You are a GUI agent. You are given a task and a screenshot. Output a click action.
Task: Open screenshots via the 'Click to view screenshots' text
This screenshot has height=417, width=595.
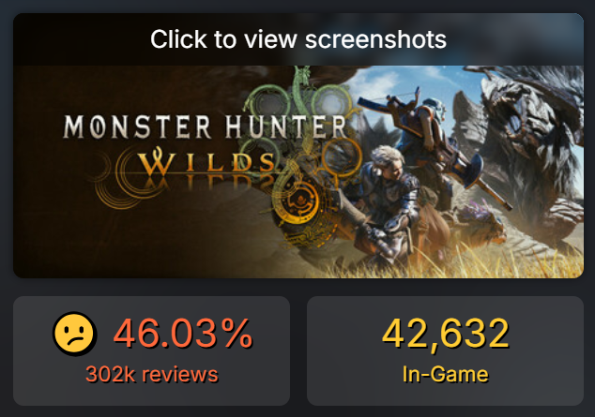point(298,39)
